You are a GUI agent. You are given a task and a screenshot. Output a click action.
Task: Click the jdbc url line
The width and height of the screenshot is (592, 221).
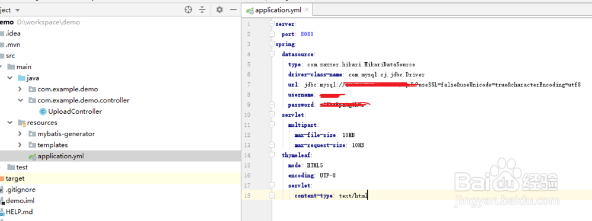(434, 85)
